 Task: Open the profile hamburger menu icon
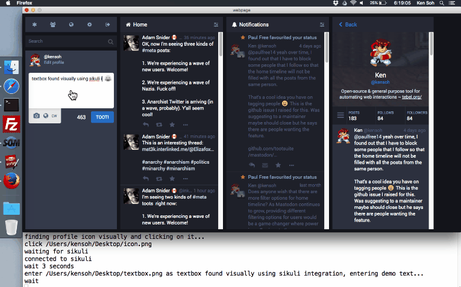340,116
